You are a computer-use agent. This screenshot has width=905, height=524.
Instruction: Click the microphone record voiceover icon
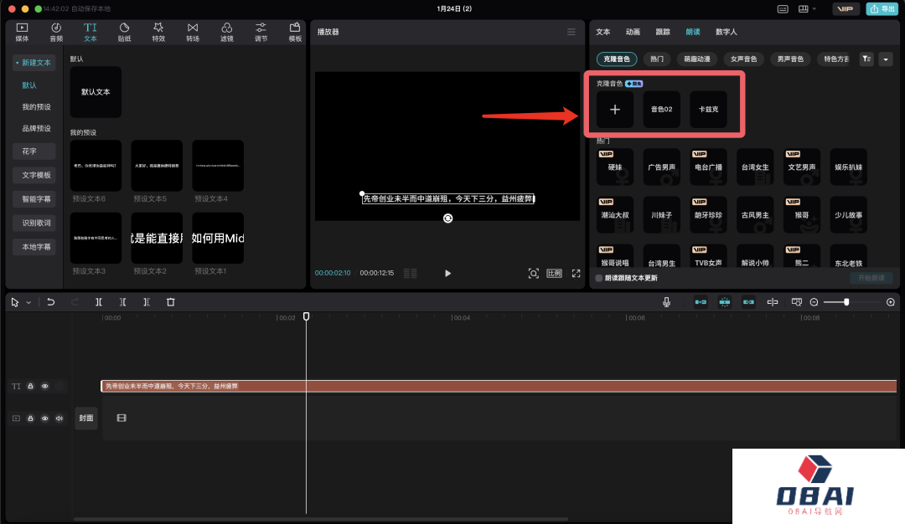coord(666,302)
